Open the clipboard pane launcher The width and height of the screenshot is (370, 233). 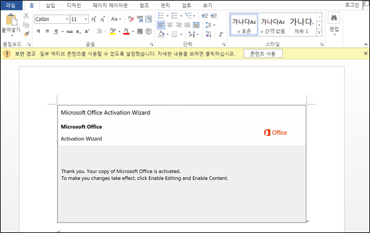click(29, 44)
